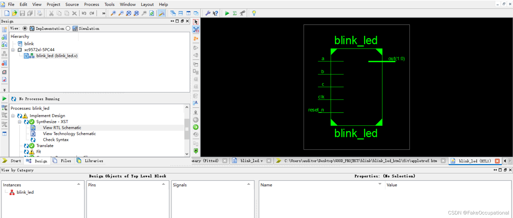The height and width of the screenshot is (218, 513).
Task: Click the green forward arrow in schematic toolbar
Action: tap(196, 127)
